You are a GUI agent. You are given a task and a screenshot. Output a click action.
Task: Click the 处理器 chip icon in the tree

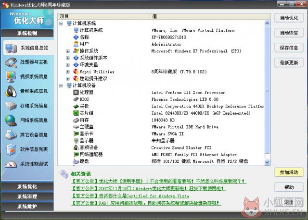tap(76, 92)
